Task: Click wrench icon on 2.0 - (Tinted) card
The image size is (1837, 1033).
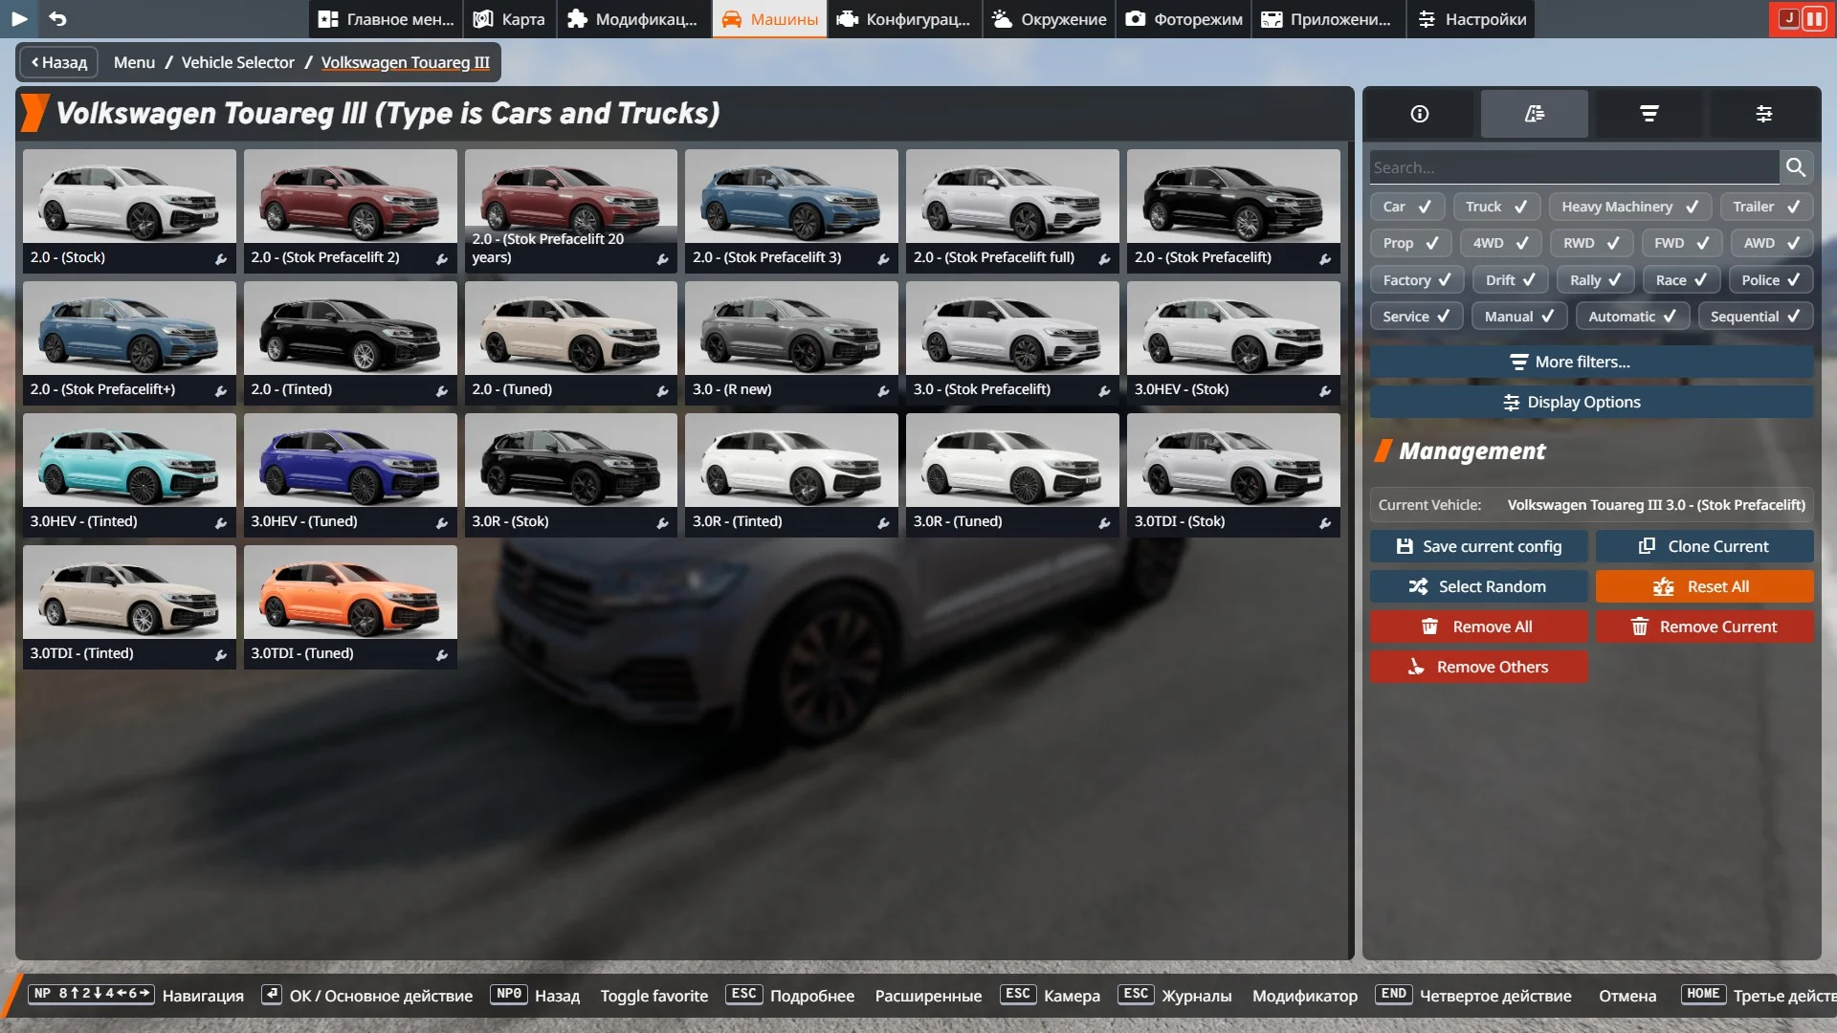Action: click(x=442, y=391)
